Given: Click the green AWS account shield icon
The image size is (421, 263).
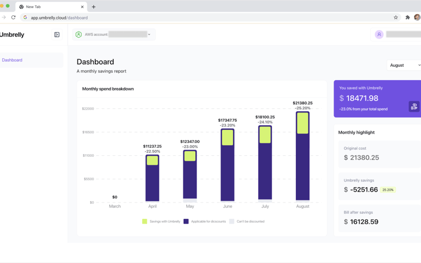Looking at the screenshot, I should point(78,34).
